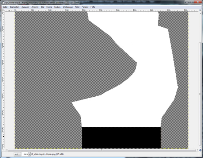Screen dimensions: 203x158
Task: Open the image menu arrow beside rulers
Action: [x=3, y=10]
